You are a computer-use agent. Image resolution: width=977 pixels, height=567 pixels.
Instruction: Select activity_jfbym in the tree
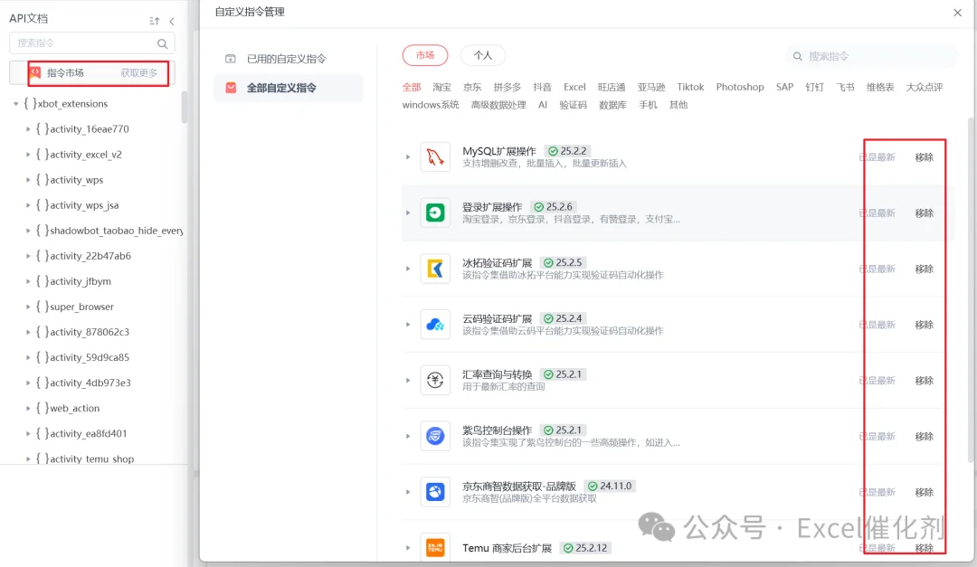[x=81, y=281]
